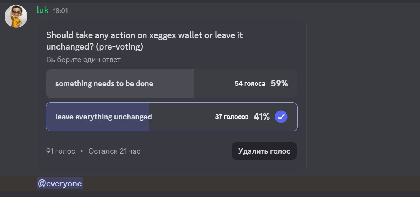Image resolution: width=420 pixels, height=197 pixels.
Task: Vote for "something needs to be done"
Action: coord(104,84)
